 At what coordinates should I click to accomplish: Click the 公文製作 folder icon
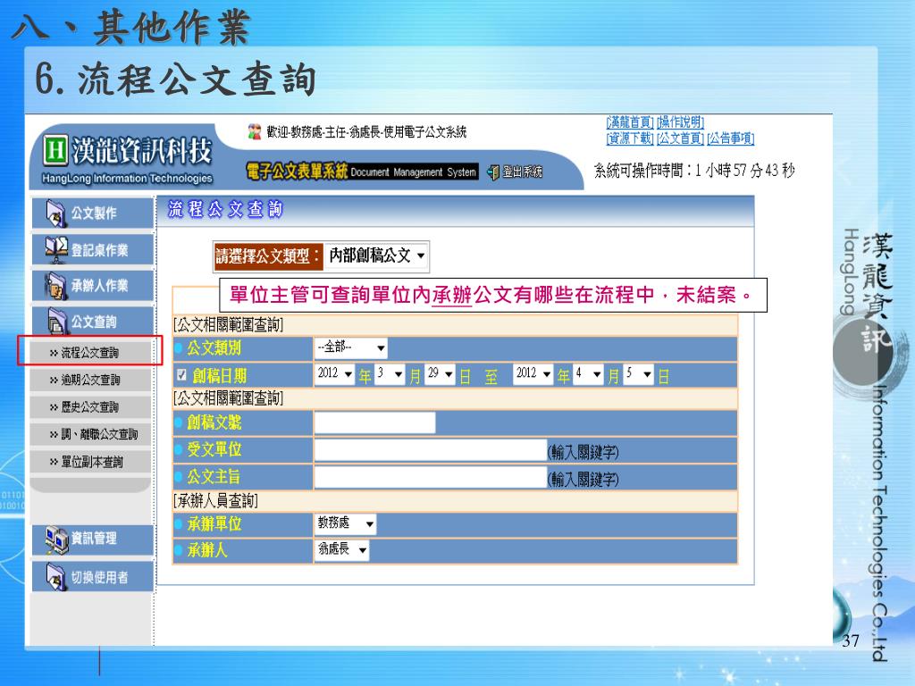point(56,213)
